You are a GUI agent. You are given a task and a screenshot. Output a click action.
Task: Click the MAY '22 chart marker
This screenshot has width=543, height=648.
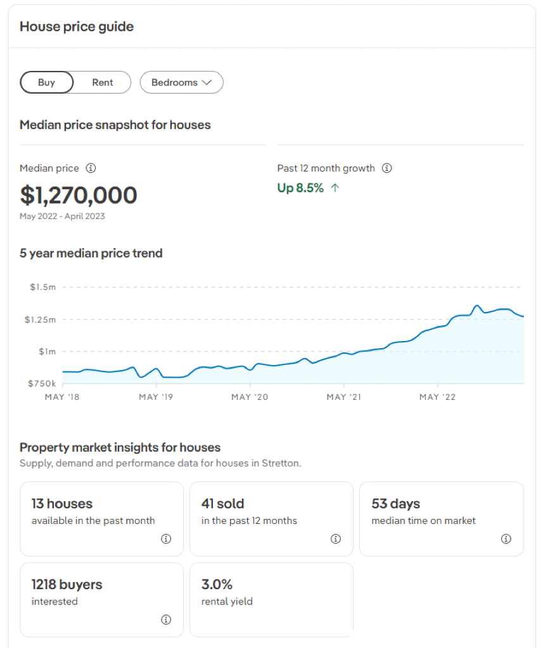[437, 397]
